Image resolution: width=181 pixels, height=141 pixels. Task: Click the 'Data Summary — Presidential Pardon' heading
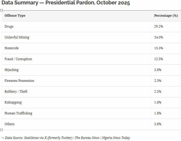(x=66, y=3)
